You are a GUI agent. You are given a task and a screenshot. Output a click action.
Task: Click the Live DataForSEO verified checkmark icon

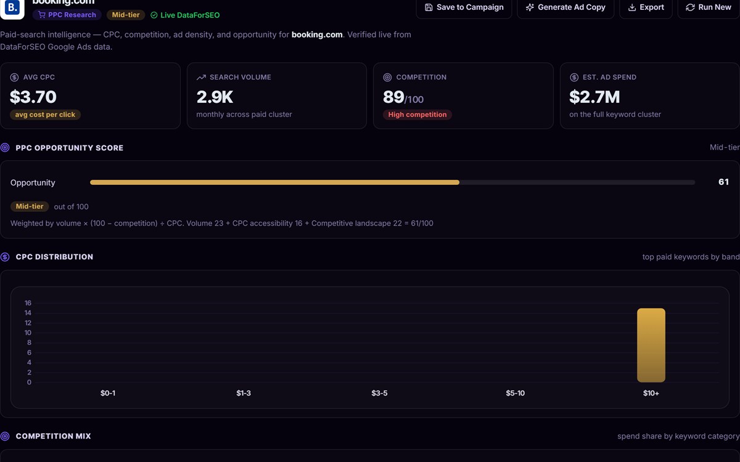pos(154,15)
